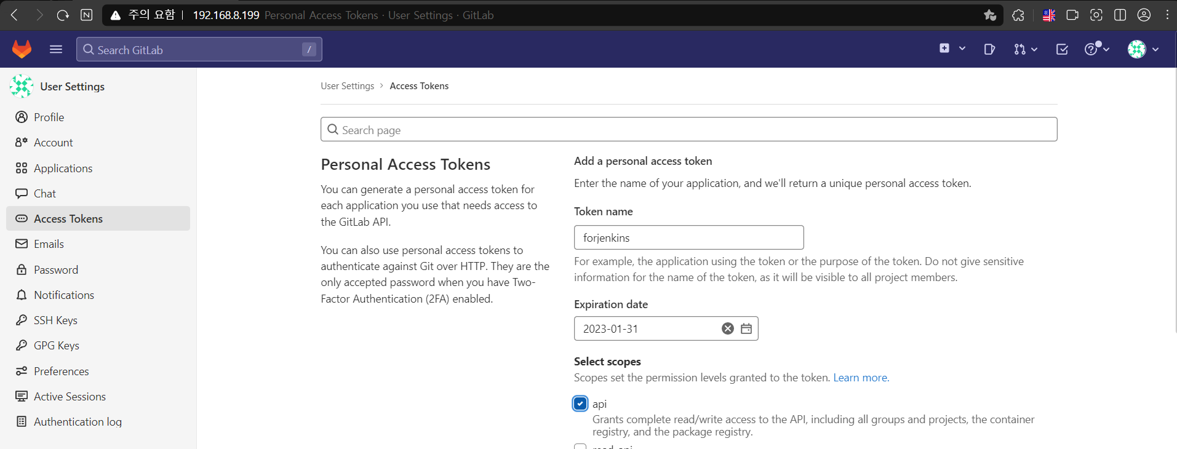The width and height of the screenshot is (1177, 449).
Task: Open the user avatar dropdown menu
Action: click(x=1143, y=49)
